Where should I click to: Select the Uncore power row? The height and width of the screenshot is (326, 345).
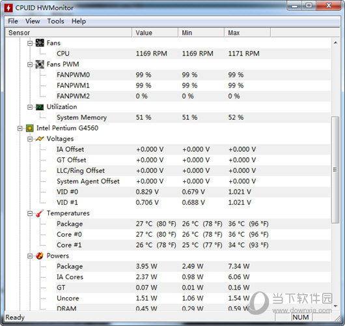pos(193,298)
